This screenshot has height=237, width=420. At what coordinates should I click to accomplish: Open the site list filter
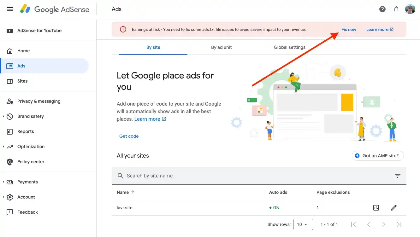pos(397,176)
